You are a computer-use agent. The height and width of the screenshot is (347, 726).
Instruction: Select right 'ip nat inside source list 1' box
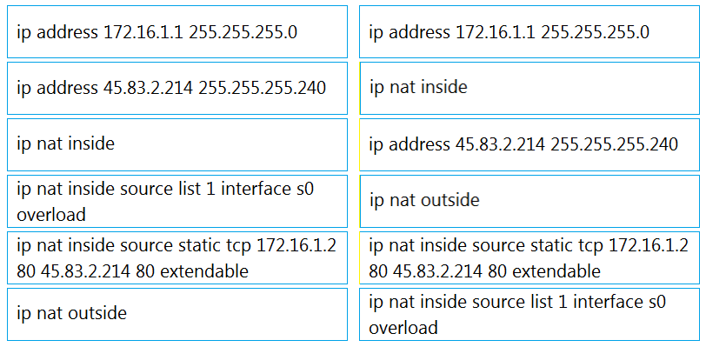click(x=530, y=314)
